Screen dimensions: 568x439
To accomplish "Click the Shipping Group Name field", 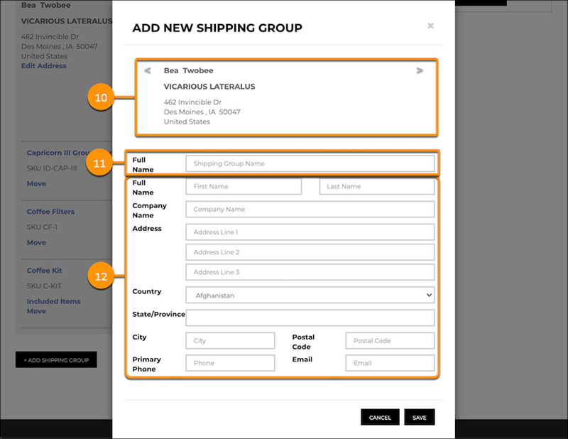I will click(310, 163).
